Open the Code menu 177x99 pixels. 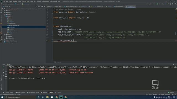(x=20, y=1)
